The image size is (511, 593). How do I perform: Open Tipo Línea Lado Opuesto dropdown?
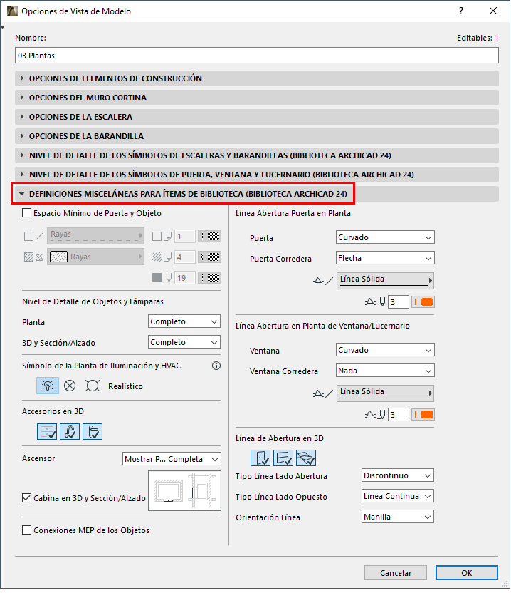398,496
